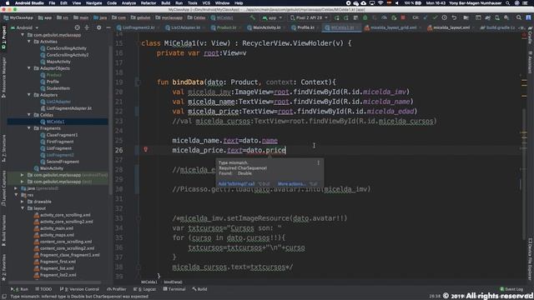The height and width of the screenshot is (300, 534).
Task: Switch to the MainActivity.kt tab
Action: [x=266, y=27]
